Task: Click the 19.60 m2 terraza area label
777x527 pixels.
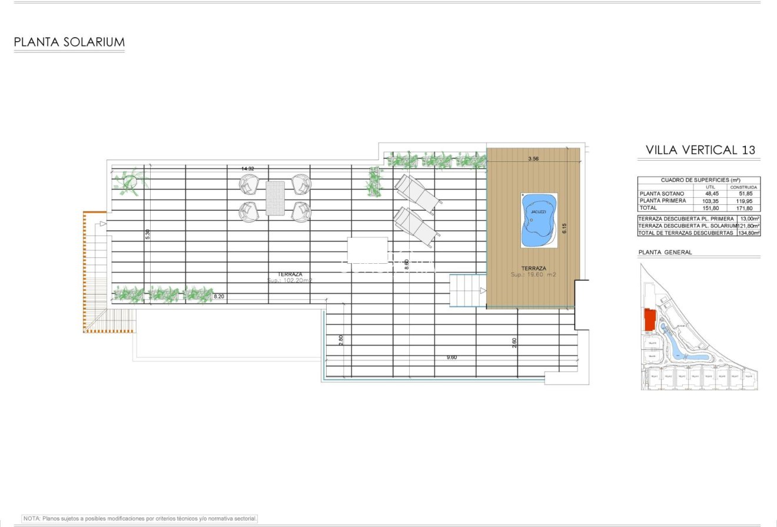Action: (x=533, y=275)
